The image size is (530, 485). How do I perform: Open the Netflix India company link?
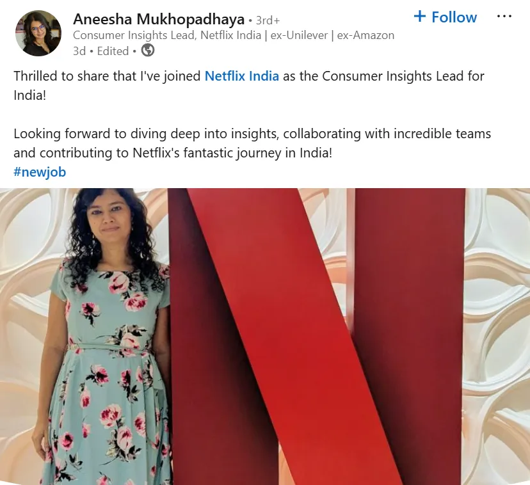pos(242,76)
